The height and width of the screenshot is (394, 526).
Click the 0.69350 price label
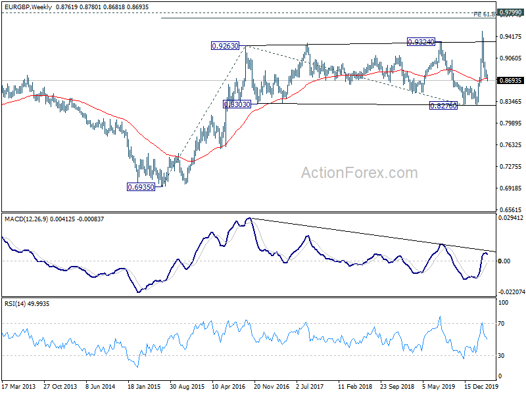tap(141, 187)
